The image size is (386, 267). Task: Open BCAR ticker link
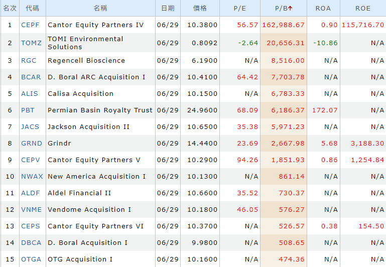pos(31,77)
